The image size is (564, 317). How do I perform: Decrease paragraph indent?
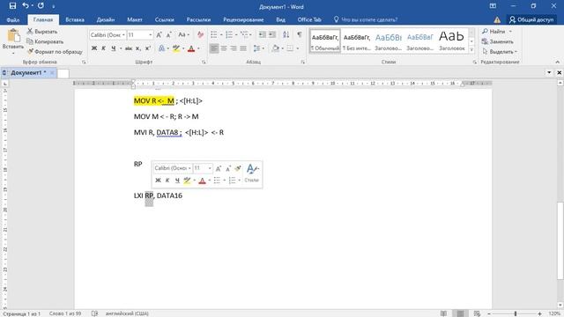coord(263,35)
